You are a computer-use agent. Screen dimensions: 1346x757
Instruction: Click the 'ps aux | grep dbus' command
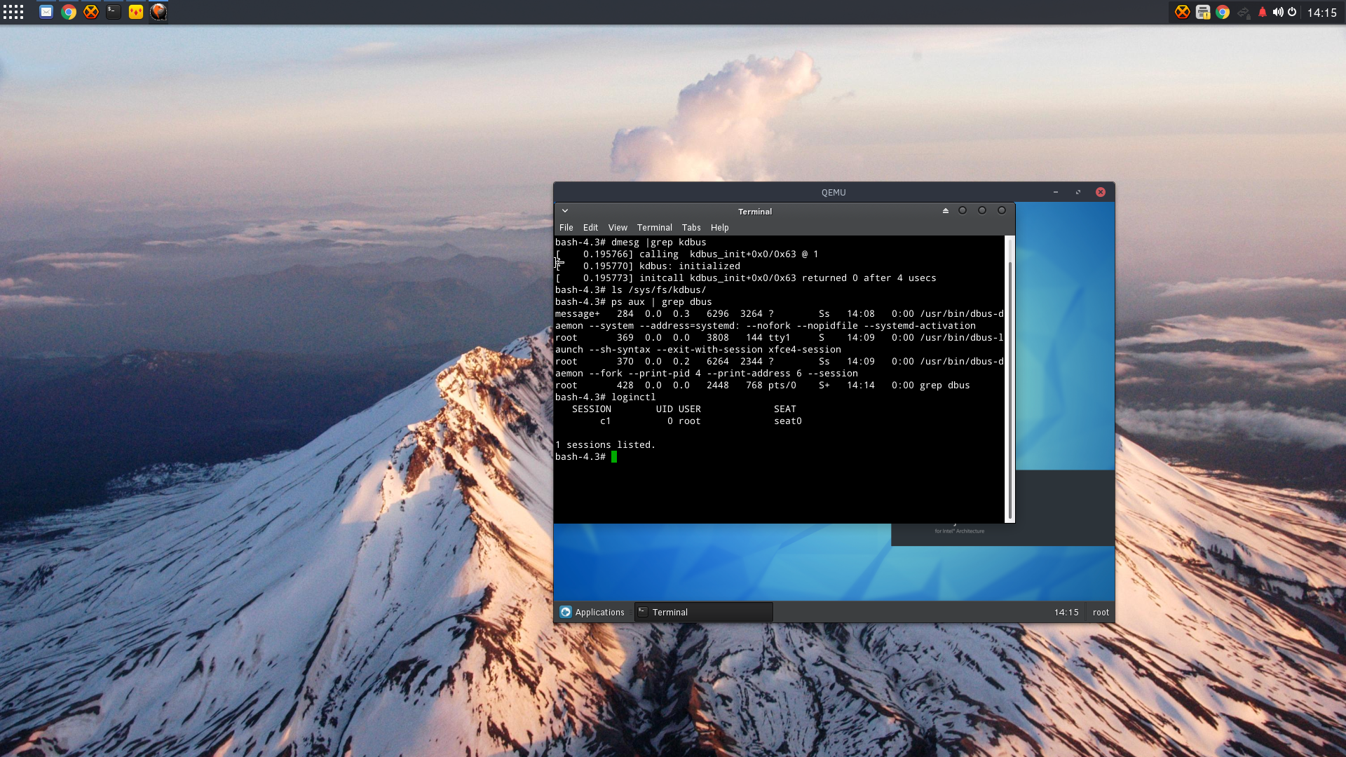click(x=662, y=302)
